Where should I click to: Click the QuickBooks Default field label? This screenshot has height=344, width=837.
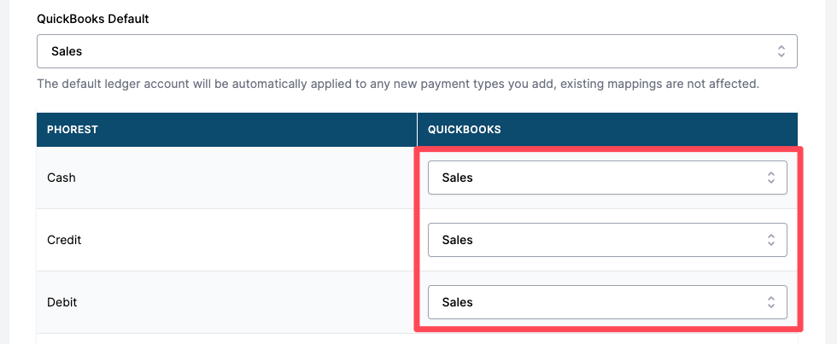click(93, 19)
